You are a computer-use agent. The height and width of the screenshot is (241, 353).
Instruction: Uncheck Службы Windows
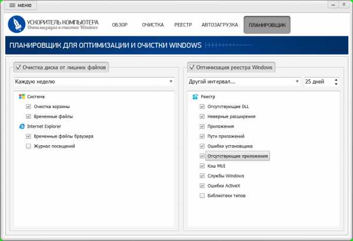point(202,176)
